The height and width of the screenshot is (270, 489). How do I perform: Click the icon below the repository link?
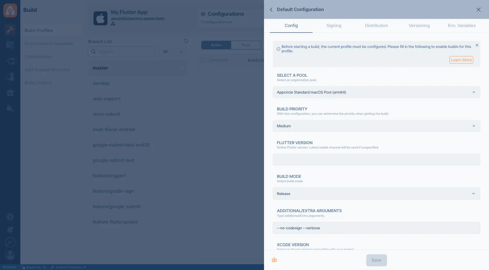click(113, 24)
